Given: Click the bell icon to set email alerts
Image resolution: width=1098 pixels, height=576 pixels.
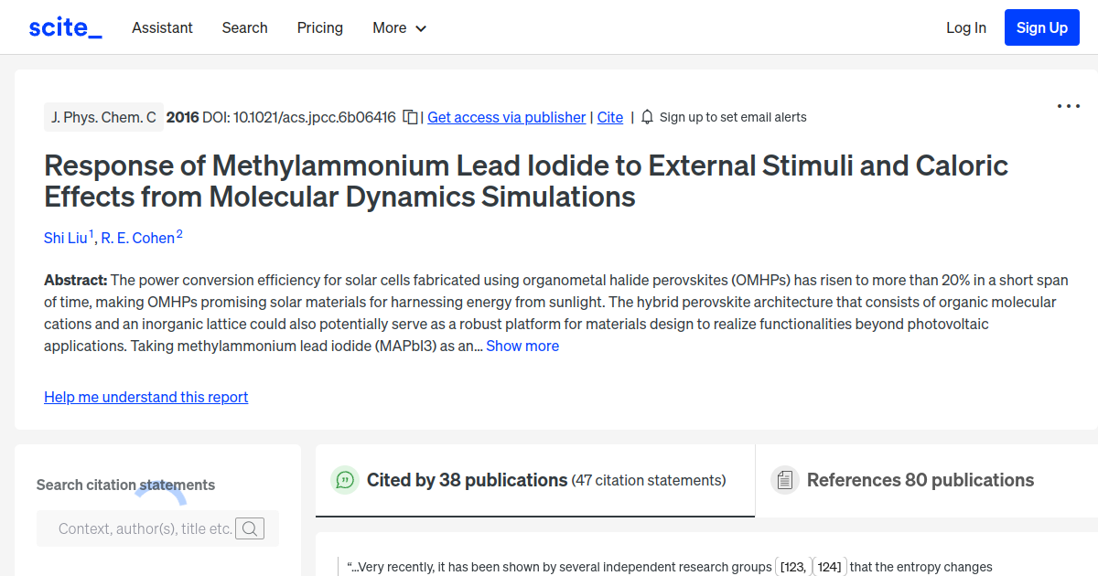Looking at the screenshot, I should (x=647, y=117).
